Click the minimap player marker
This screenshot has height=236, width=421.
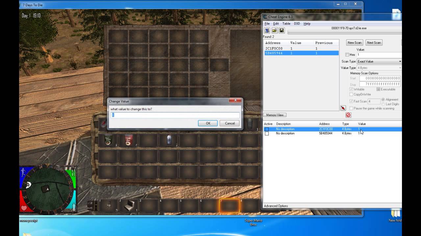click(47, 189)
